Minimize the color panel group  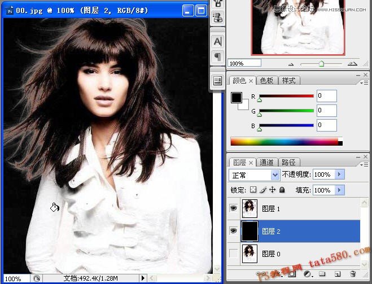point(358,75)
